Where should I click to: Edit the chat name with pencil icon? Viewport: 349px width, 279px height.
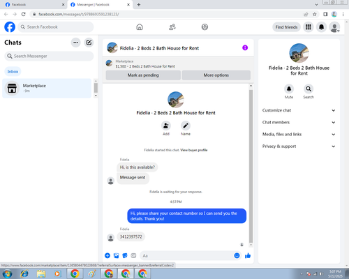point(186,126)
